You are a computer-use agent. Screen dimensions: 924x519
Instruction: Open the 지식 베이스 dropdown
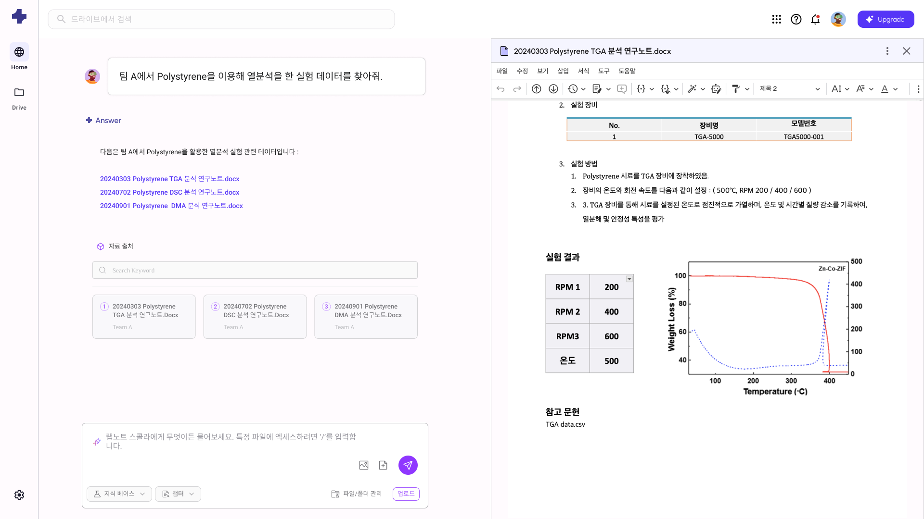point(119,494)
